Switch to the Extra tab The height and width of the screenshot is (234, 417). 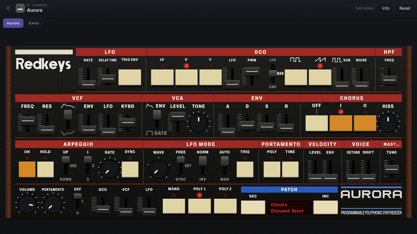(34, 23)
